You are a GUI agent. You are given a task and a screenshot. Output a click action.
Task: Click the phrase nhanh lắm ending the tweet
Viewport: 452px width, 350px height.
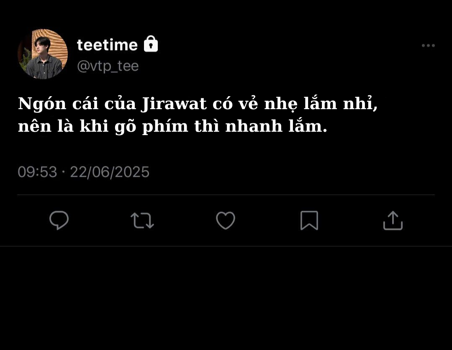pos(276,126)
